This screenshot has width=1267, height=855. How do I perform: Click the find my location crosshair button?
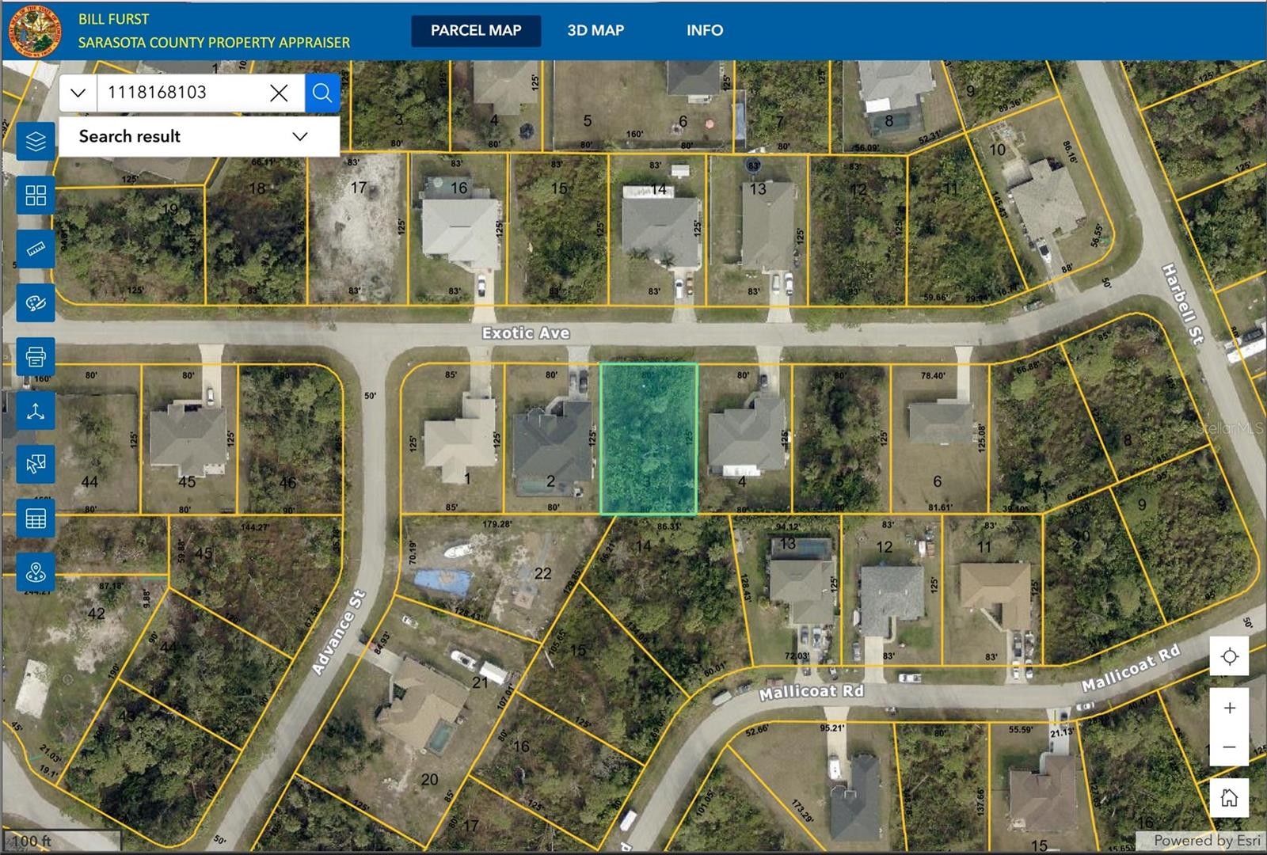coord(1229,656)
